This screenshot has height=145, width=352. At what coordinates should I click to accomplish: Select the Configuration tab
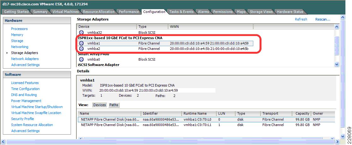[x=154, y=12]
